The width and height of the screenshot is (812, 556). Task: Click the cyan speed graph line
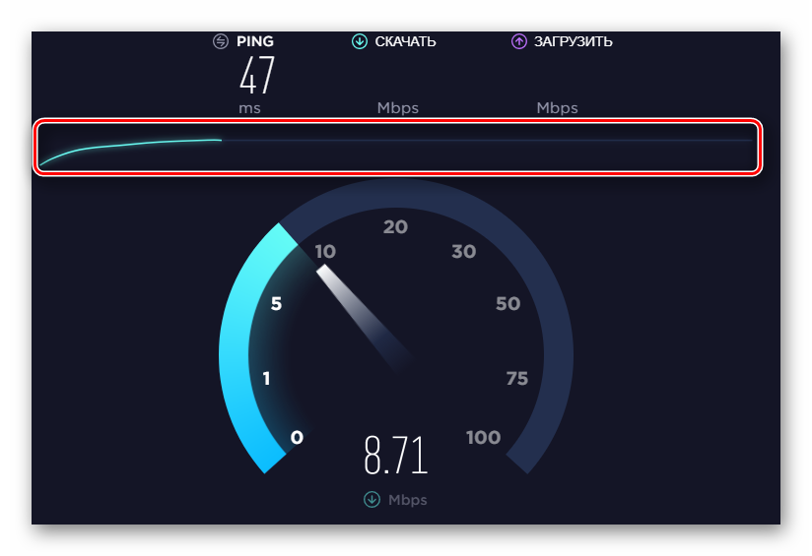pos(130,149)
